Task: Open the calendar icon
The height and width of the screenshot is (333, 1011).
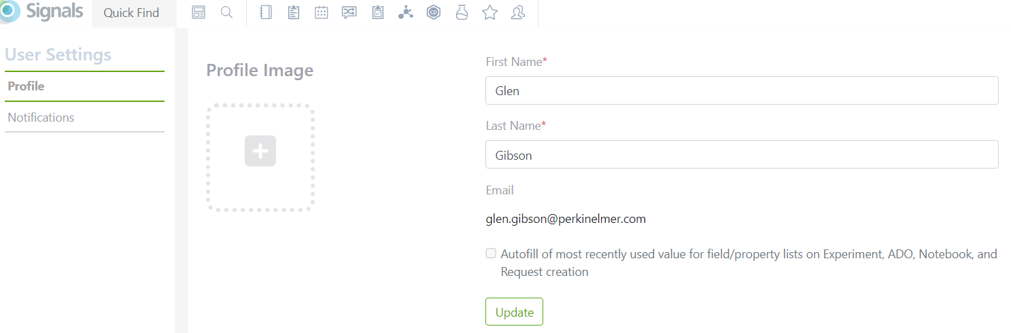Action: click(322, 13)
